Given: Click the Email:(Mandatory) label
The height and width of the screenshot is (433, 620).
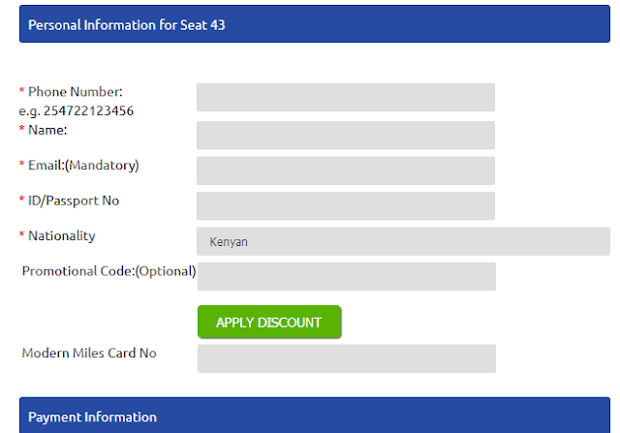Looking at the screenshot, I should pyautogui.click(x=83, y=166).
